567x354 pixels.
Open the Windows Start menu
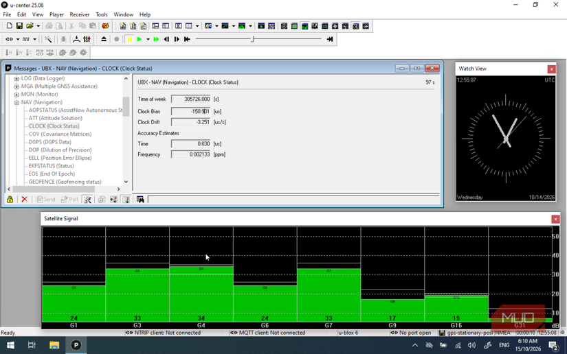tap(10, 345)
